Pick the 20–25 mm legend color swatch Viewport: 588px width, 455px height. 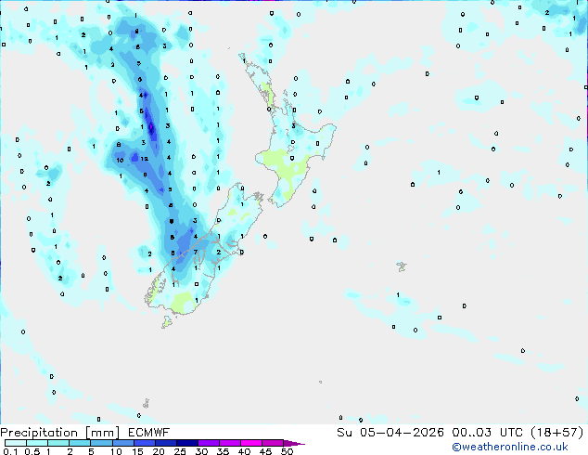(166, 443)
